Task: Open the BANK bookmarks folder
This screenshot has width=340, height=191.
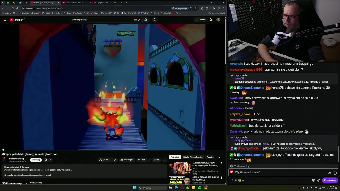Action: tap(46, 13)
